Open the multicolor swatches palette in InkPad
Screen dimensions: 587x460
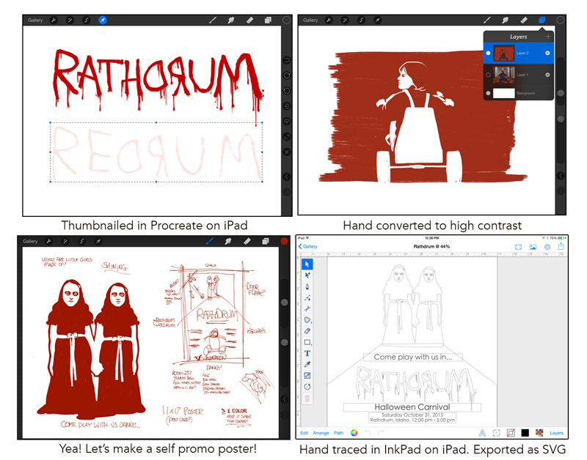coord(539,433)
